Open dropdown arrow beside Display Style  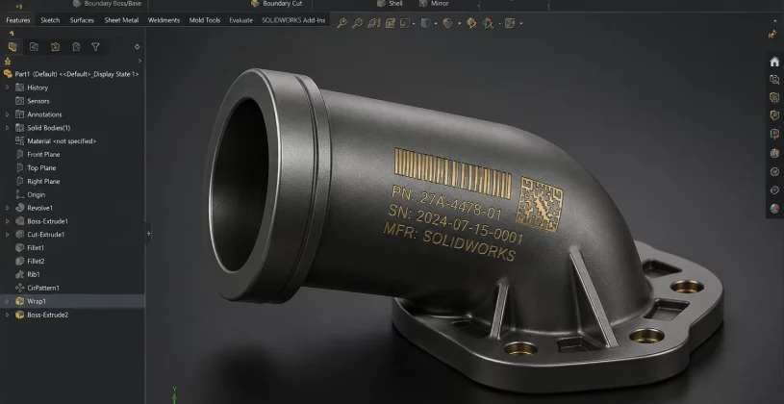(458, 23)
